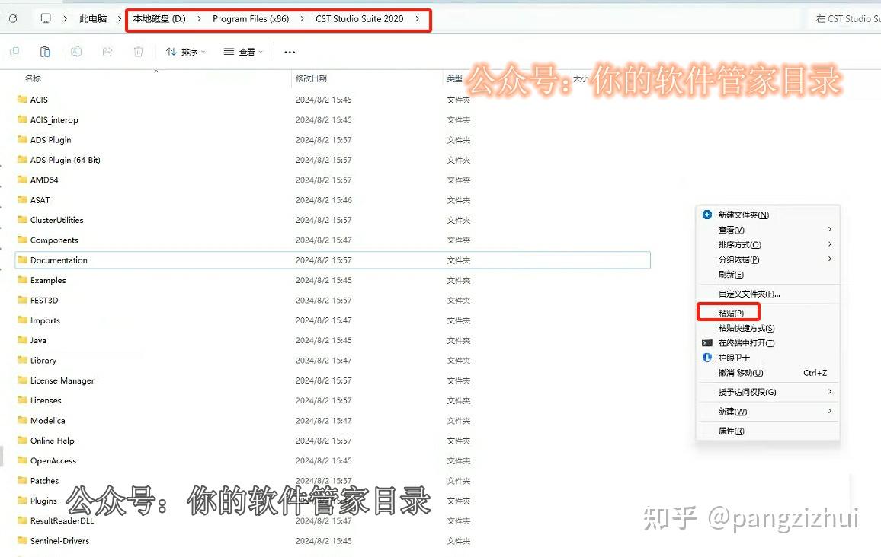Screen dimensions: 881x557
Task: Select the ASAT folder name
Action: [40, 199]
